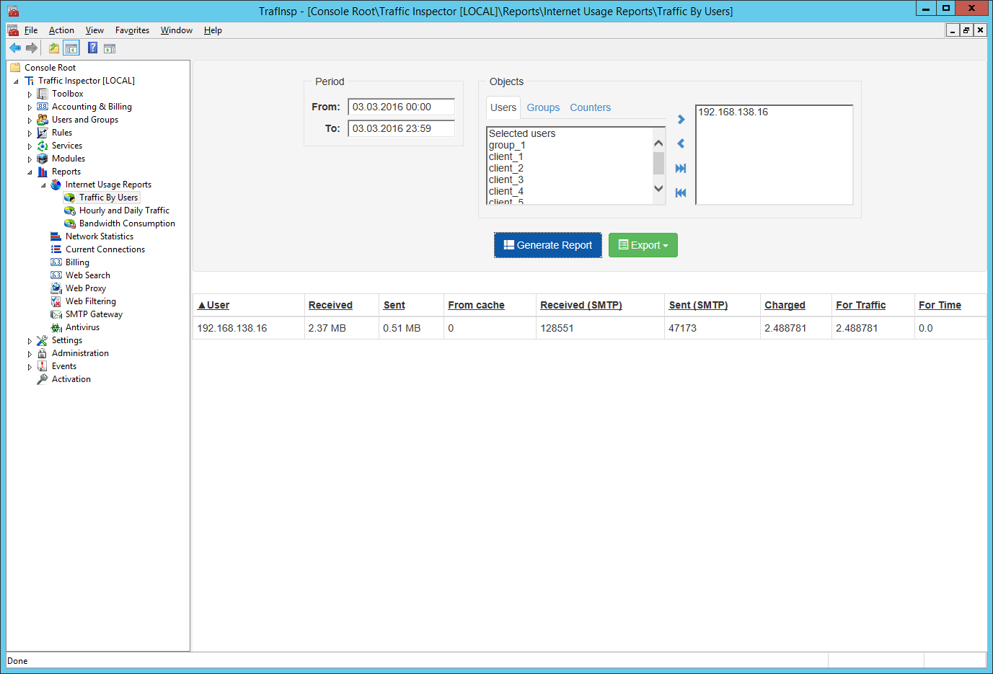This screenshot has width=993, height=674.
Task: Click the Web Filtering icon
Action: pyautogui.click(x=56, y=301)
